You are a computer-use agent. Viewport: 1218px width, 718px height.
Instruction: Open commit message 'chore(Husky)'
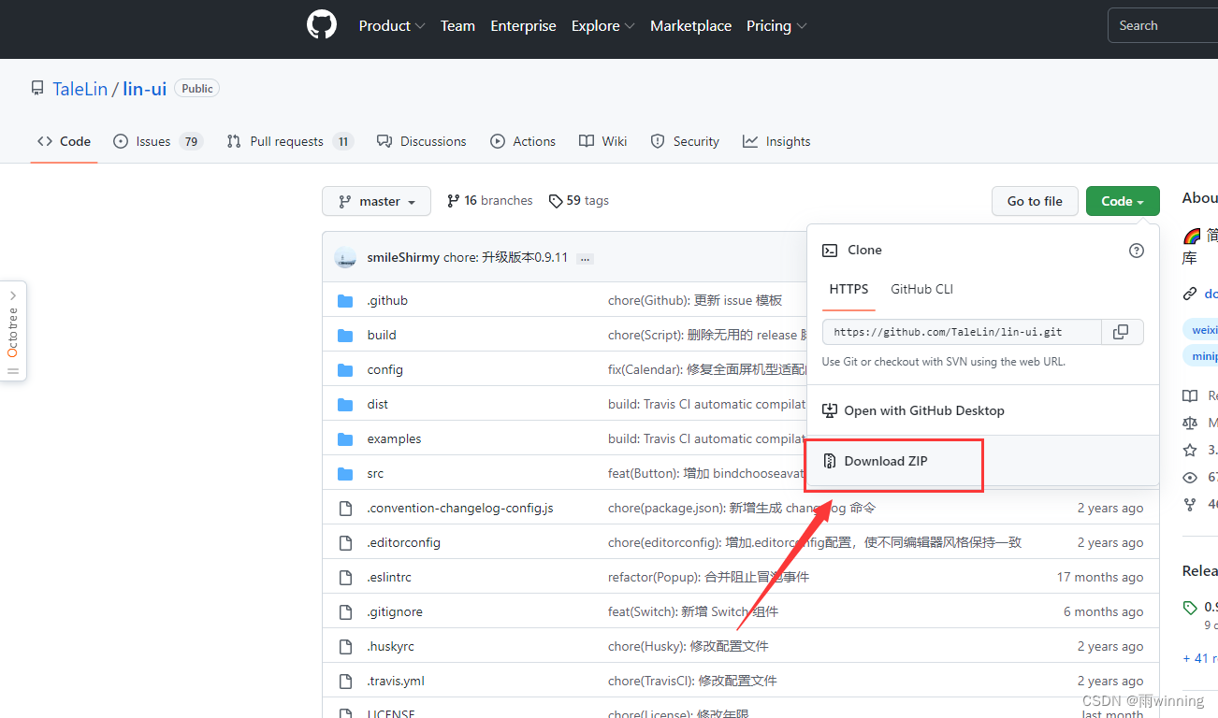[689, 647]
